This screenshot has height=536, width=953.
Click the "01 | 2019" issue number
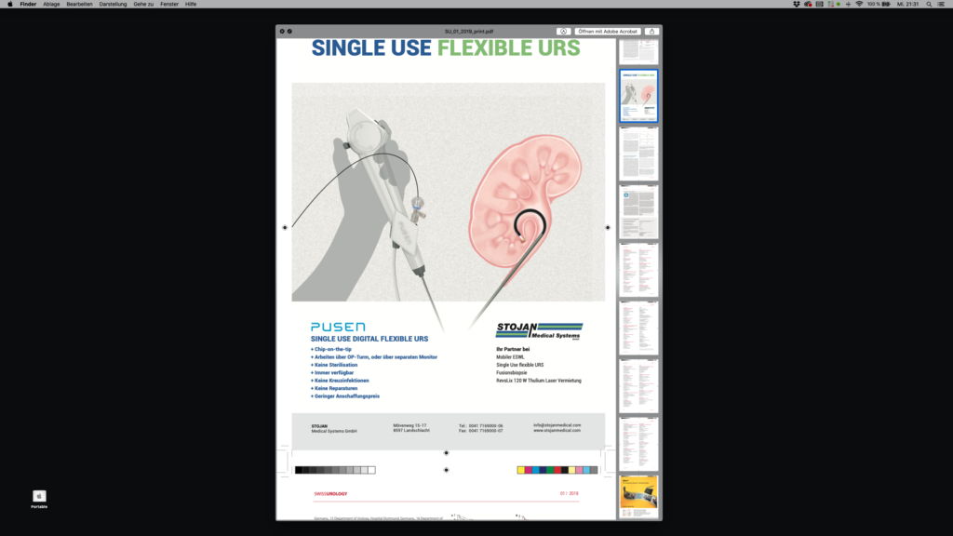[570, 493]
